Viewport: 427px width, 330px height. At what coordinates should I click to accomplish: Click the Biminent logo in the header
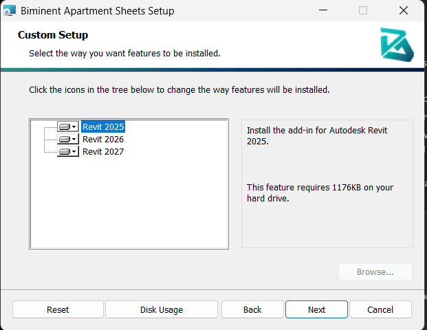(397, 44)
